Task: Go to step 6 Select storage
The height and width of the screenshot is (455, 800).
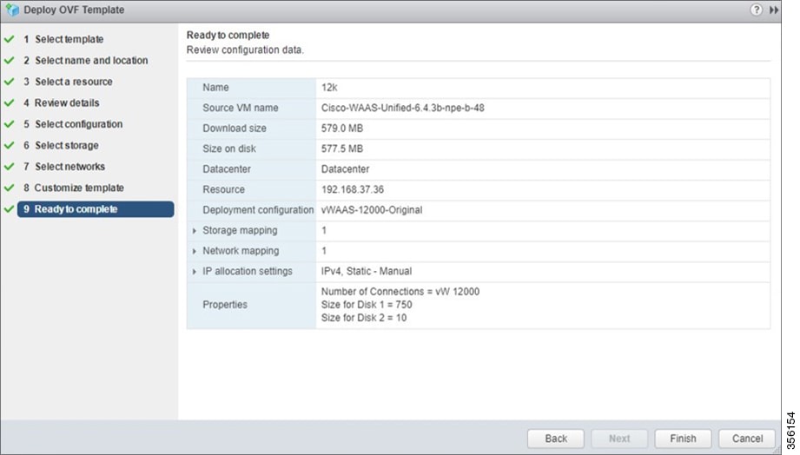Action: [61, 145]
